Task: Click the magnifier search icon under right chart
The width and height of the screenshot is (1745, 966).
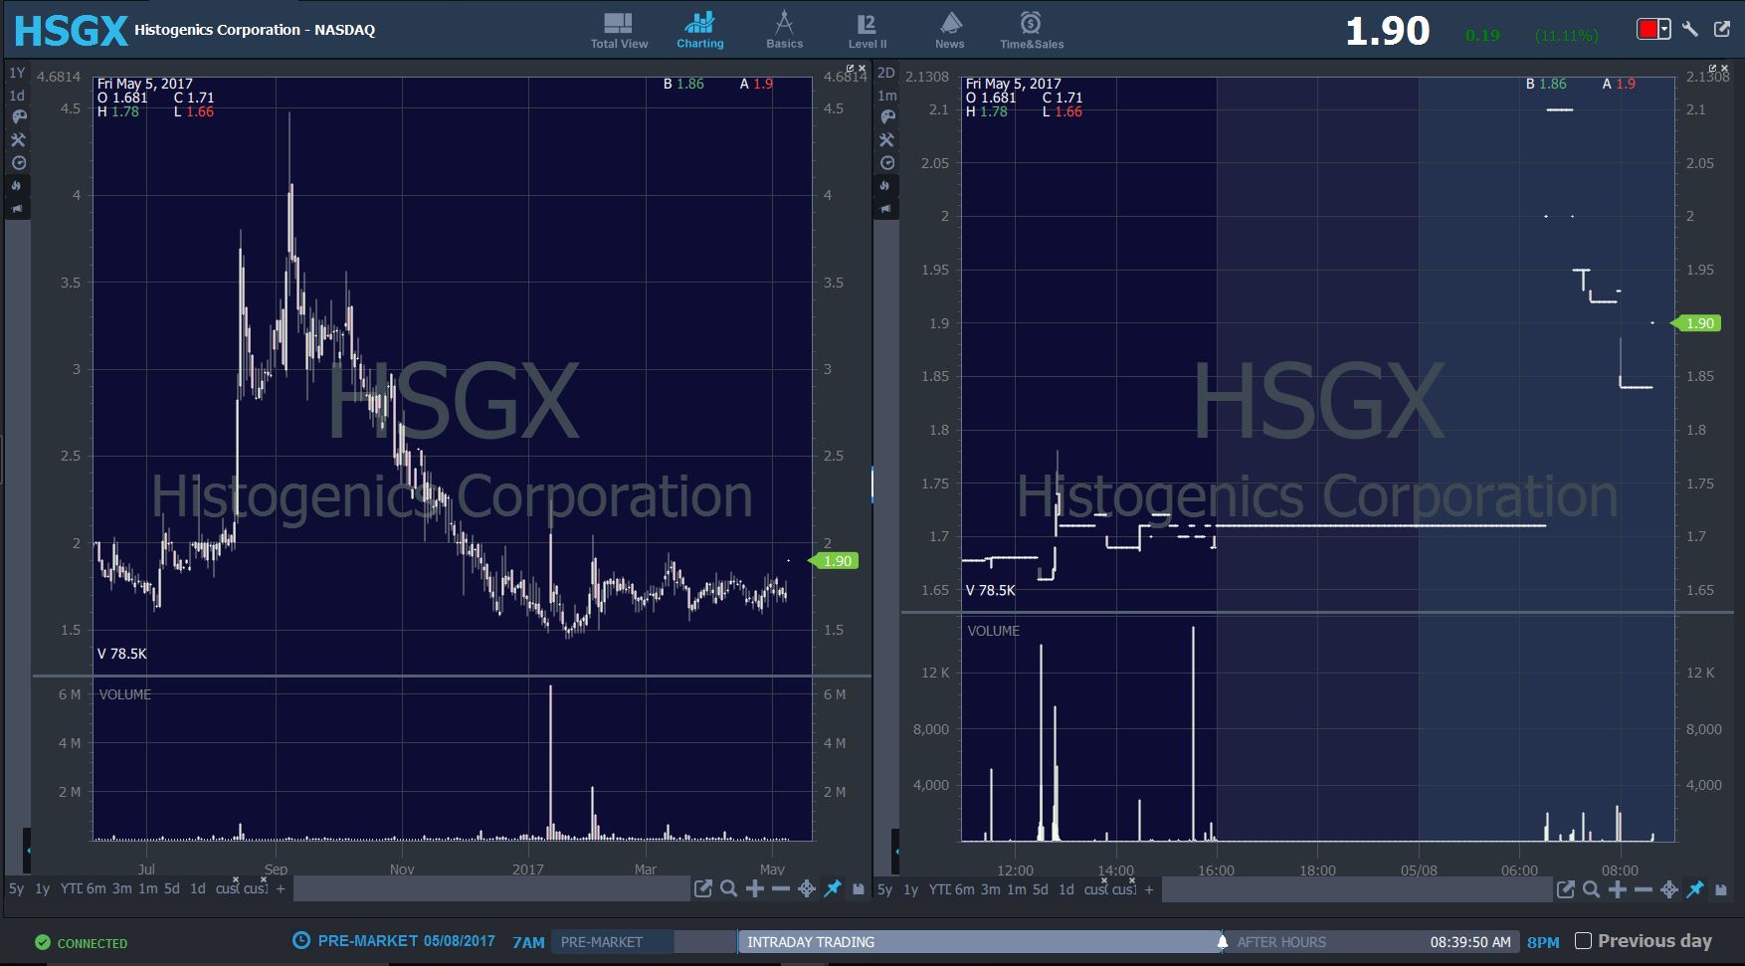Action: pyautogui.click(x=1591, y=888)
